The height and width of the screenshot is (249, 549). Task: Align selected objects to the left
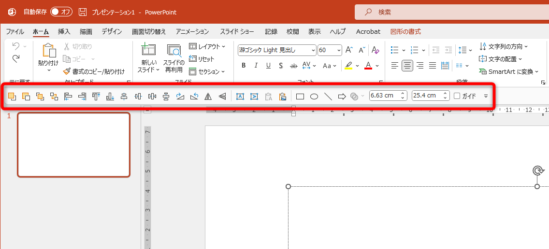68,96
